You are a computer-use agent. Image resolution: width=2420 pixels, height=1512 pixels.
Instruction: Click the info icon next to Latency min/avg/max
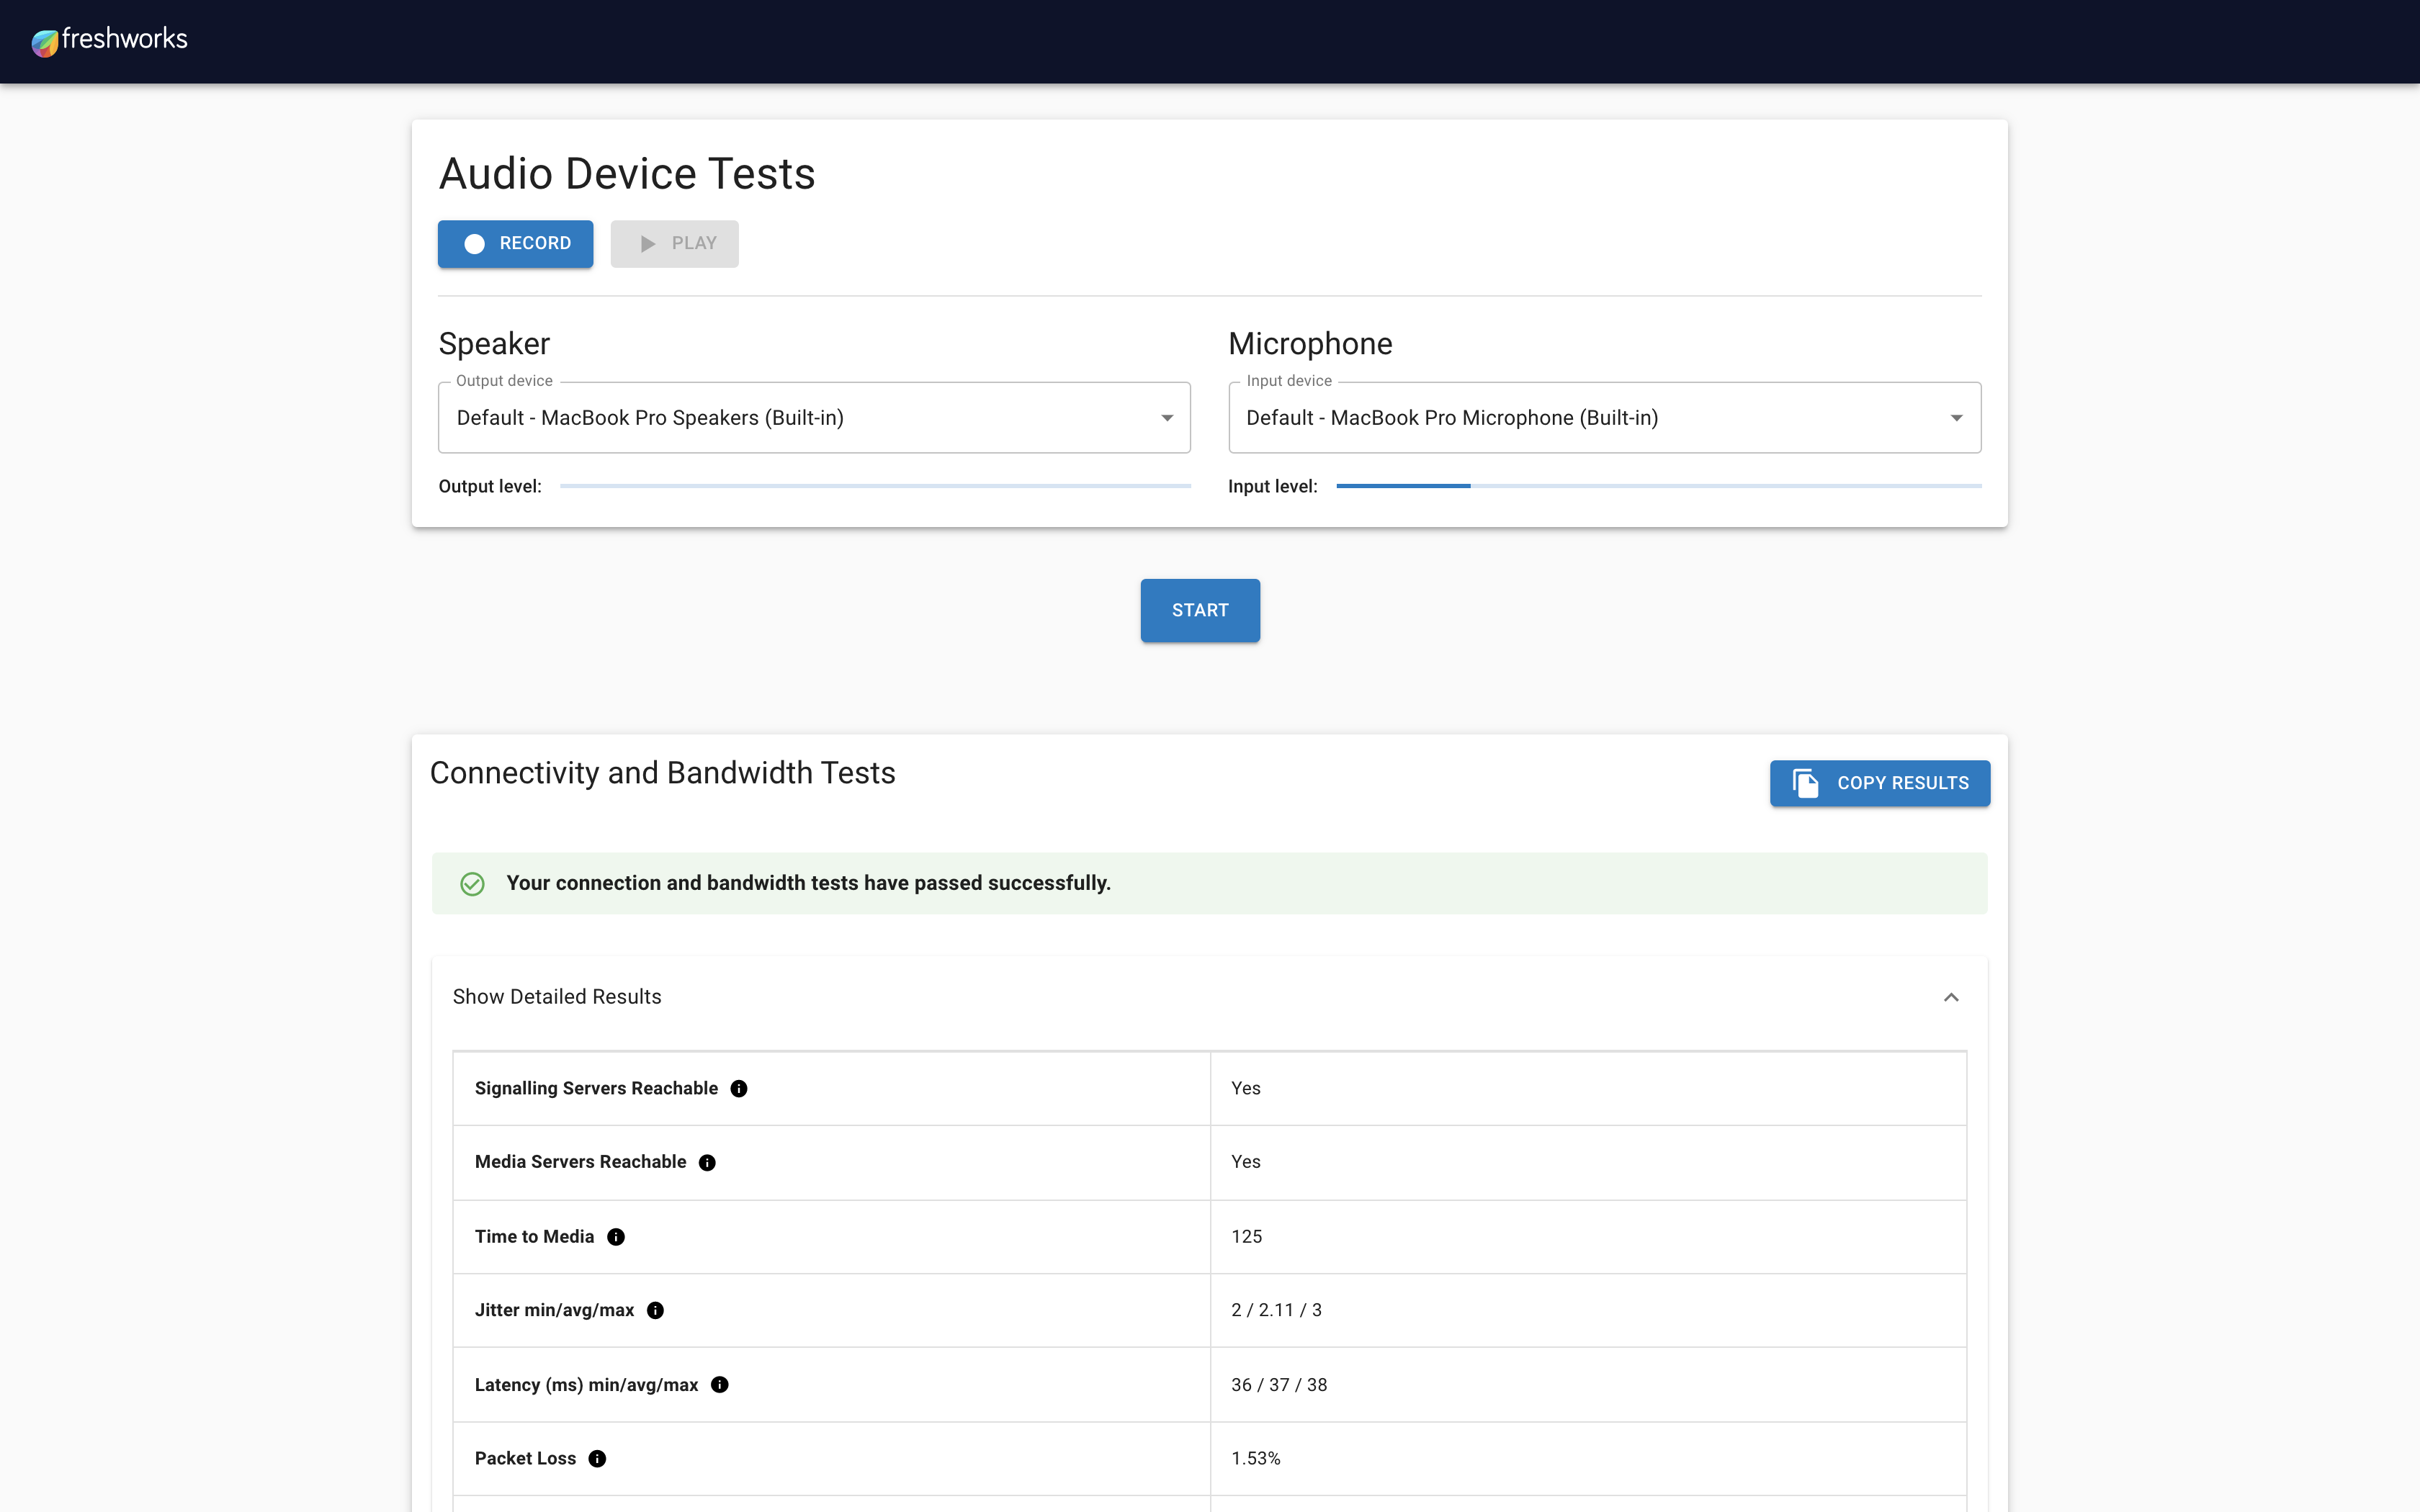721,1385
